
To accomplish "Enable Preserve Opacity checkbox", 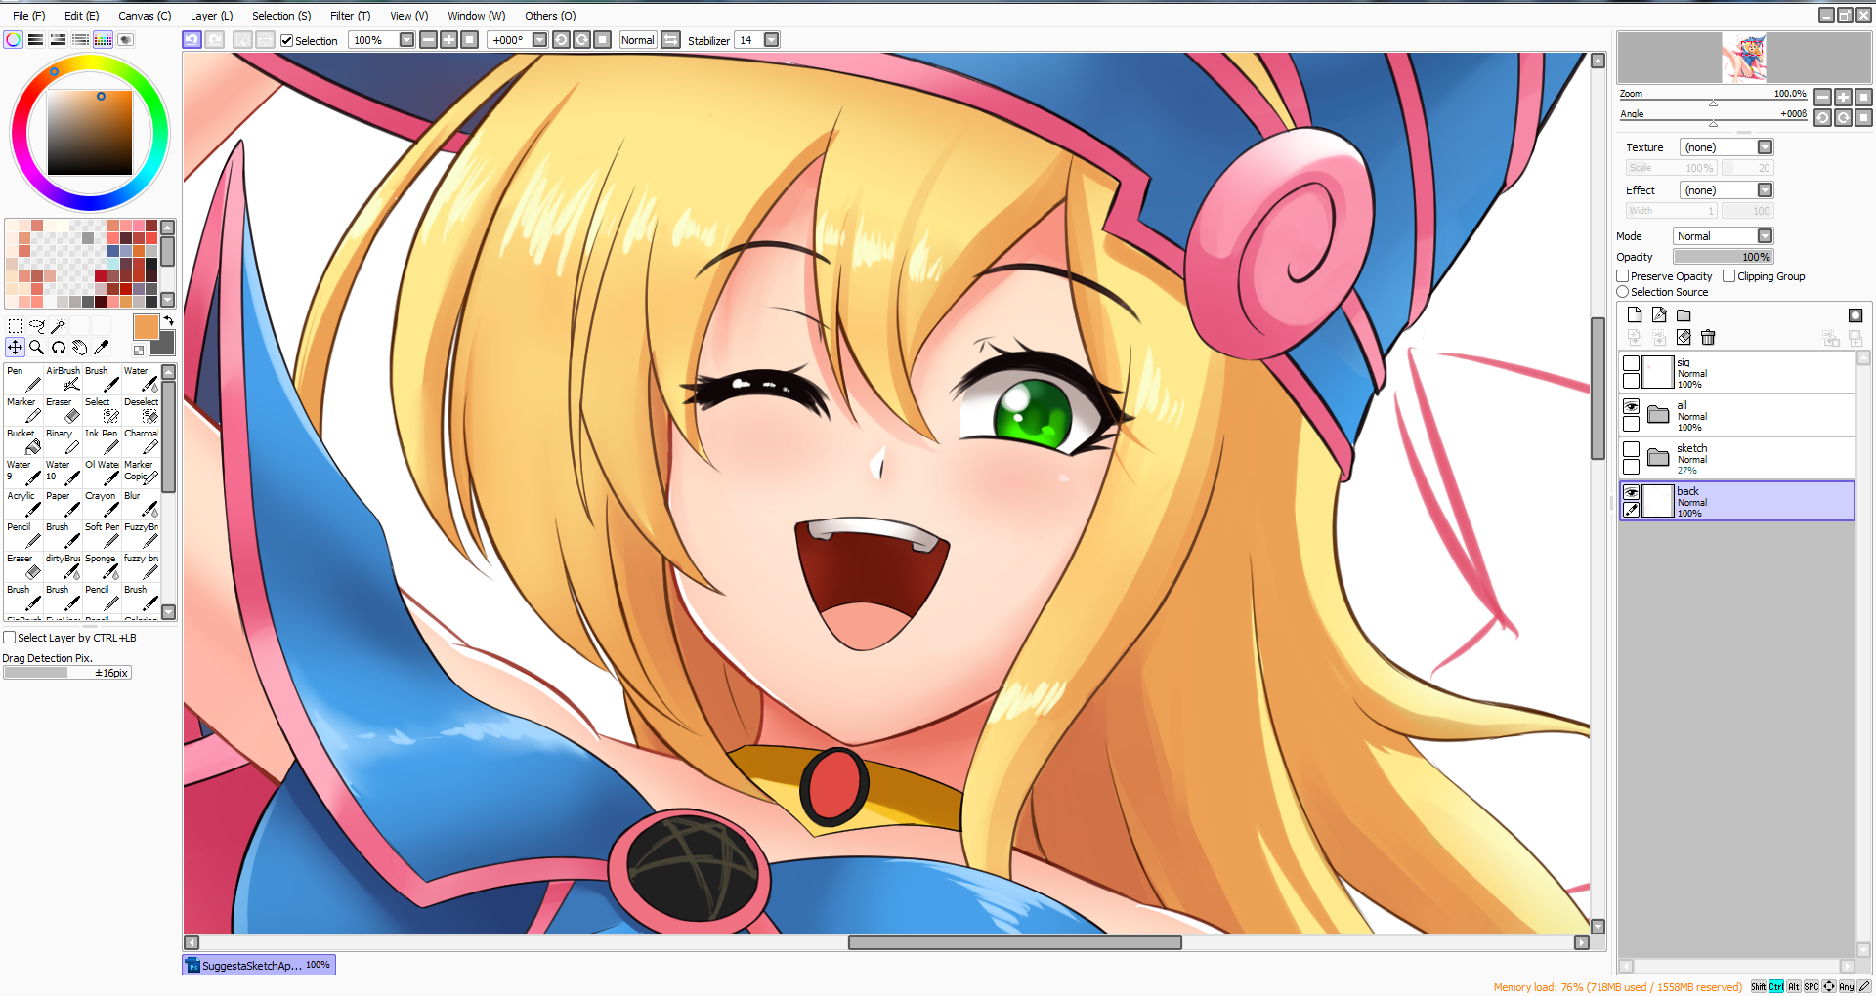I will [1623, 276].
